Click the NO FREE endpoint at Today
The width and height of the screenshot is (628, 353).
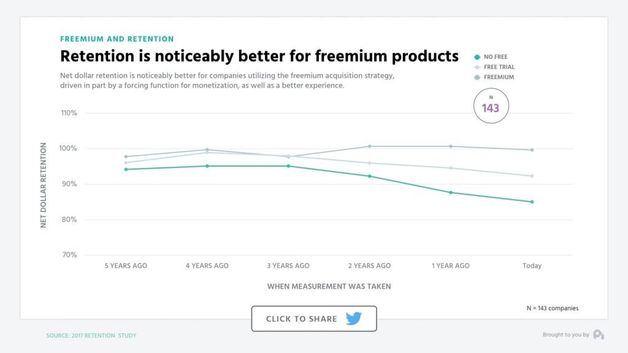coord(532,201)
